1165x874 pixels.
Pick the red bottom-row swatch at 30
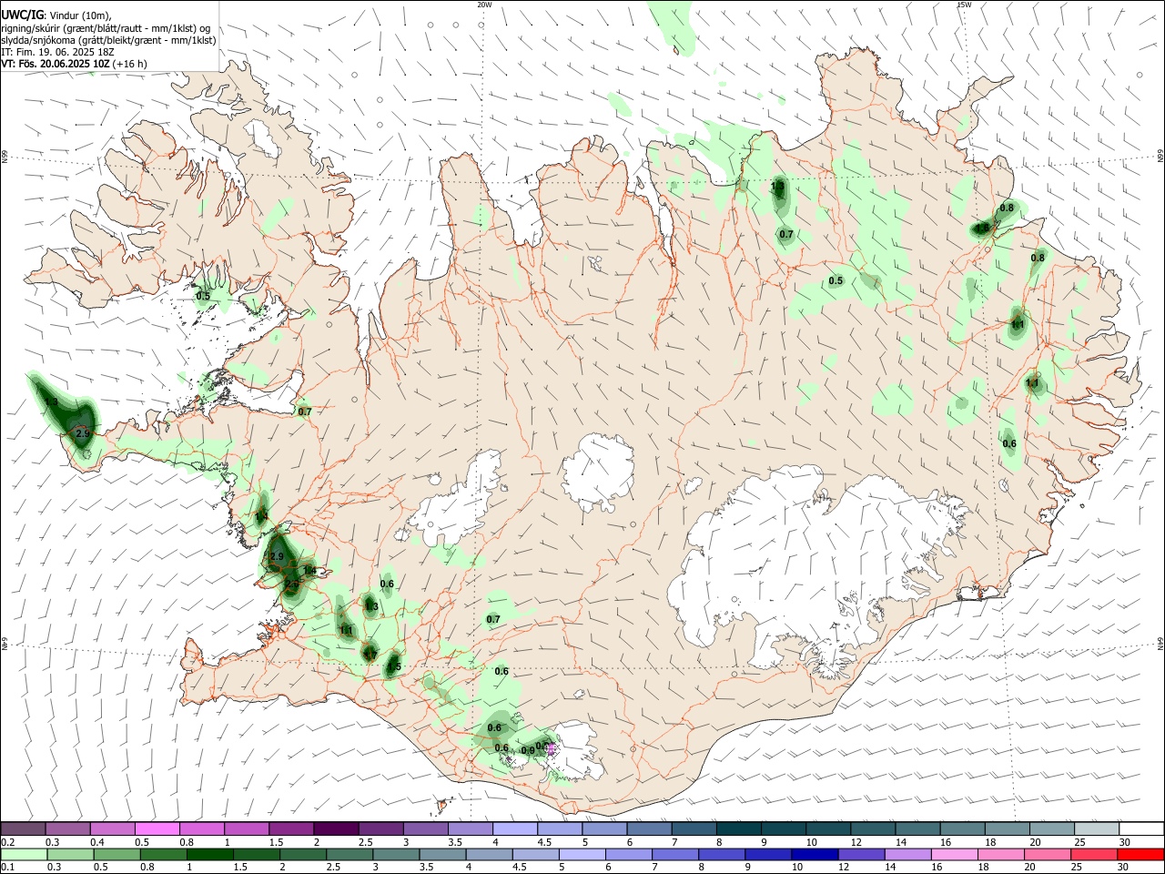click(1141, 854)
